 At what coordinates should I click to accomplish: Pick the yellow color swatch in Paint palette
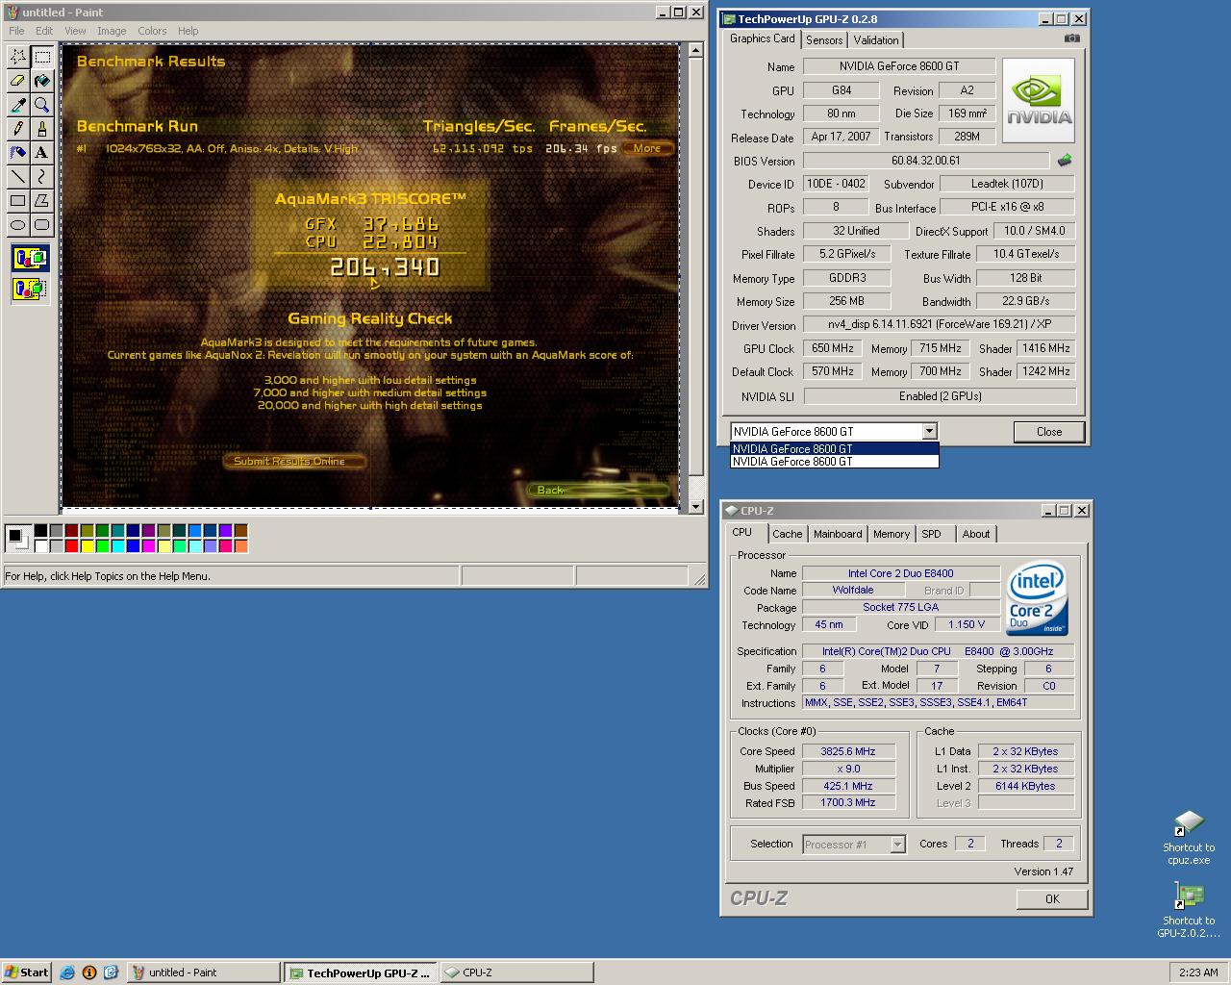(x=88, y=545)
